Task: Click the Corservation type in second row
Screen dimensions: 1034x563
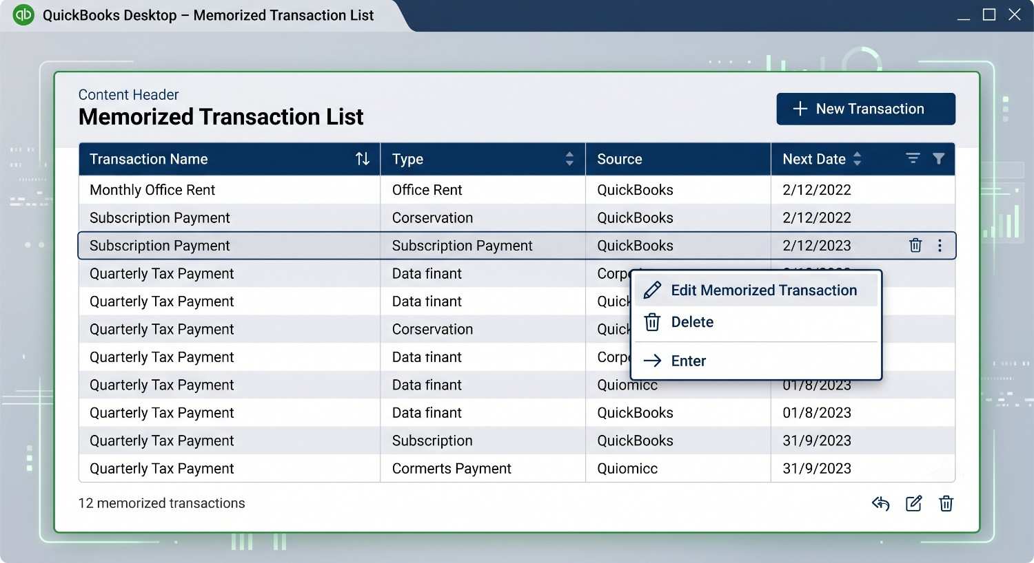Action: (432, 217)
